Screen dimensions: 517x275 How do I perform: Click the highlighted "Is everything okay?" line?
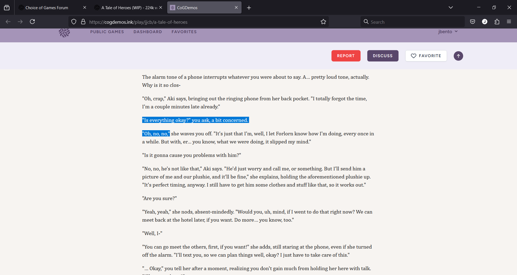click(195, 120)
